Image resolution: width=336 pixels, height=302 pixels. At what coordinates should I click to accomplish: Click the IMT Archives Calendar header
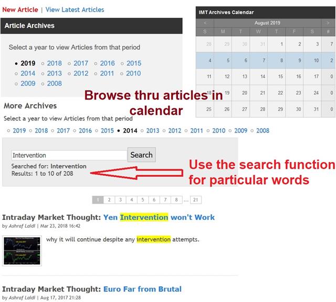pos(266,13)
